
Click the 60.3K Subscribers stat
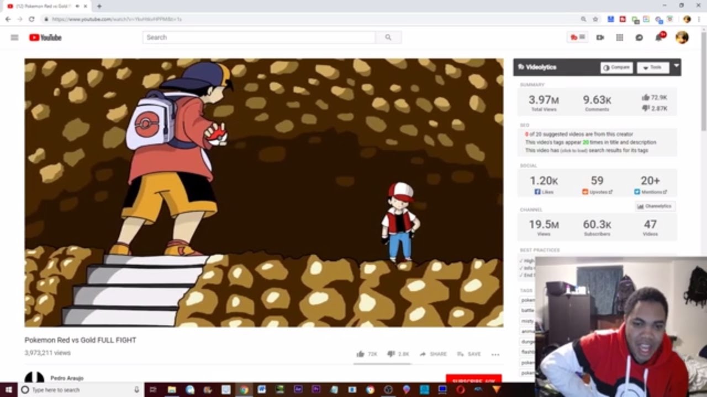[597, 227]
